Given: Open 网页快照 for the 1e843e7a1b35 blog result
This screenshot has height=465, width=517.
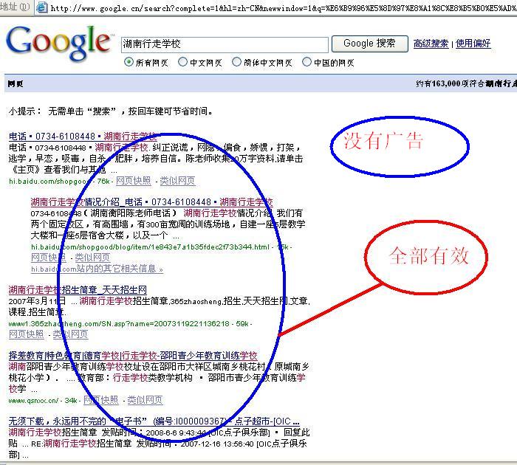Looking at the screenshot, I should click(x=49, y=258).
